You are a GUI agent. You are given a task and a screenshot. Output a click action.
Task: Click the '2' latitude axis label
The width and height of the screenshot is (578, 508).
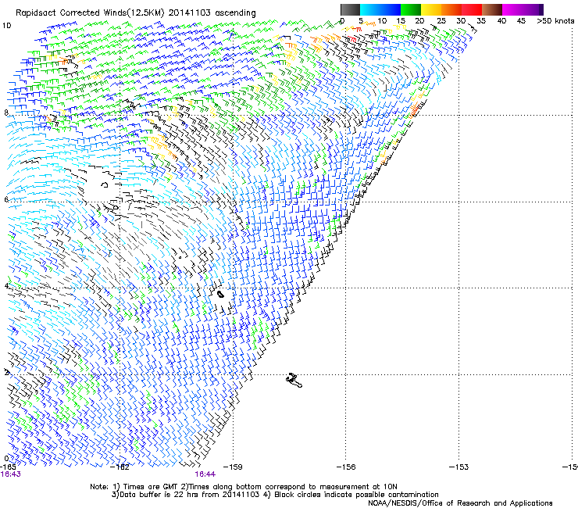pyautogui.click(x=6, y=372)
